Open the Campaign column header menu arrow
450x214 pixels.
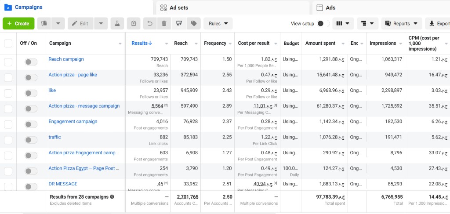tap(120, 44)
